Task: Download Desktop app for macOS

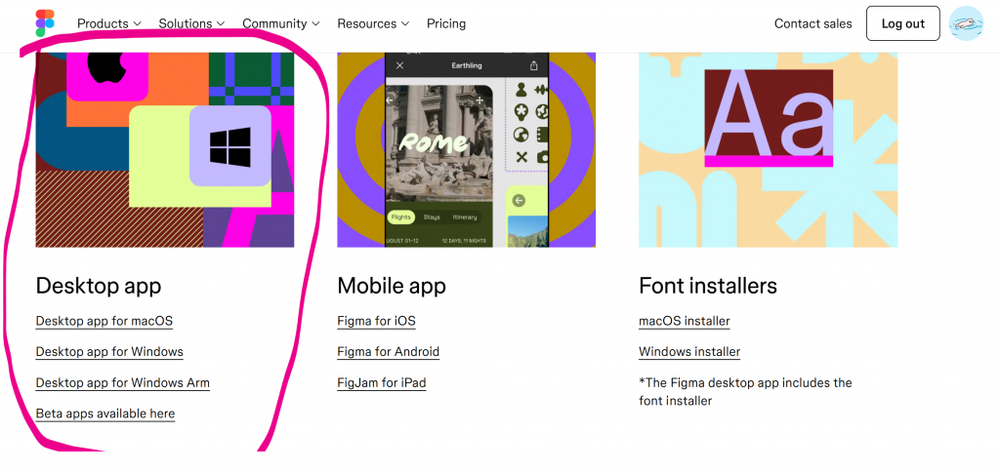Action: (104, 321)
